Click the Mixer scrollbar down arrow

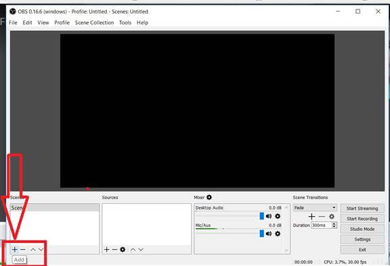coord(286,250)
